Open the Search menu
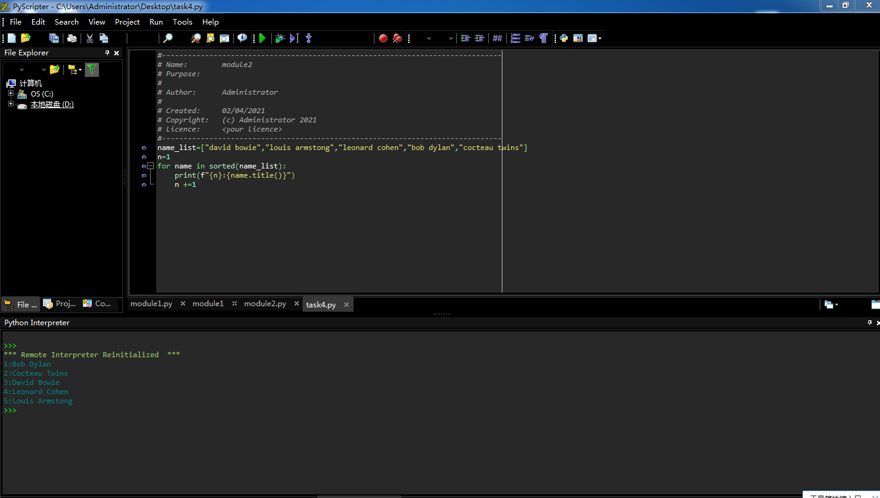880x498 pixels. click(66, 22)
